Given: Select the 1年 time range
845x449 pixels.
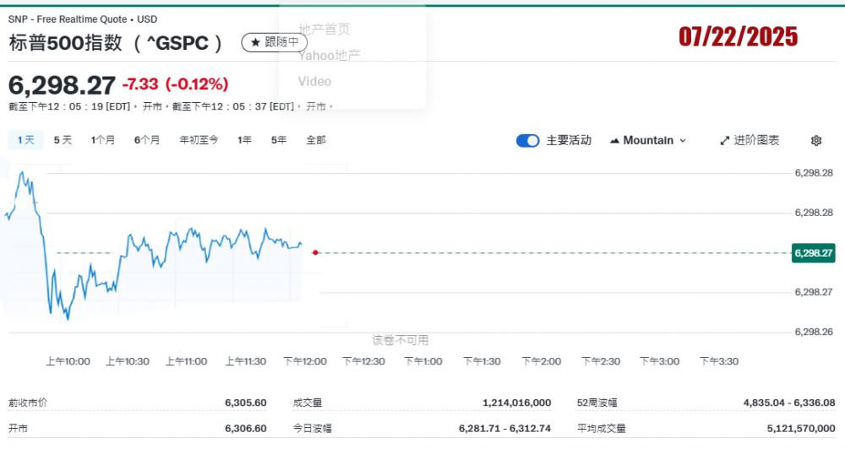Looking at the screenshot, I should tap(244, 140).
